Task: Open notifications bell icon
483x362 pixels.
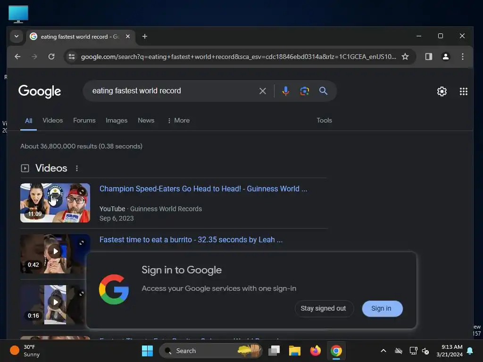Action: (470, 351)
